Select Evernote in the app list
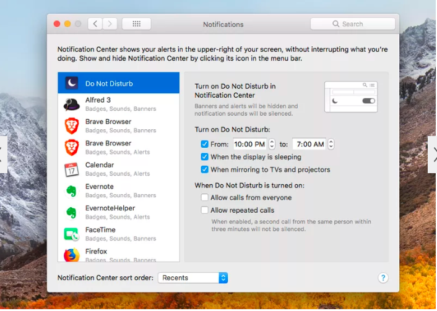Viewport: 437px width, 311px height. [119, 191]
